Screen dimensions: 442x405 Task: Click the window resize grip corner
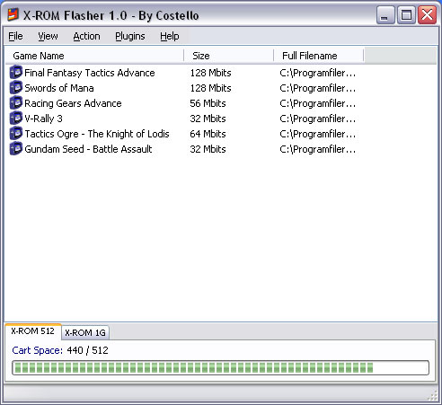click(x=432, y=396)
